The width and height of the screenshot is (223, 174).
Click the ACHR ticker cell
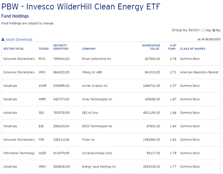point(43,86)
